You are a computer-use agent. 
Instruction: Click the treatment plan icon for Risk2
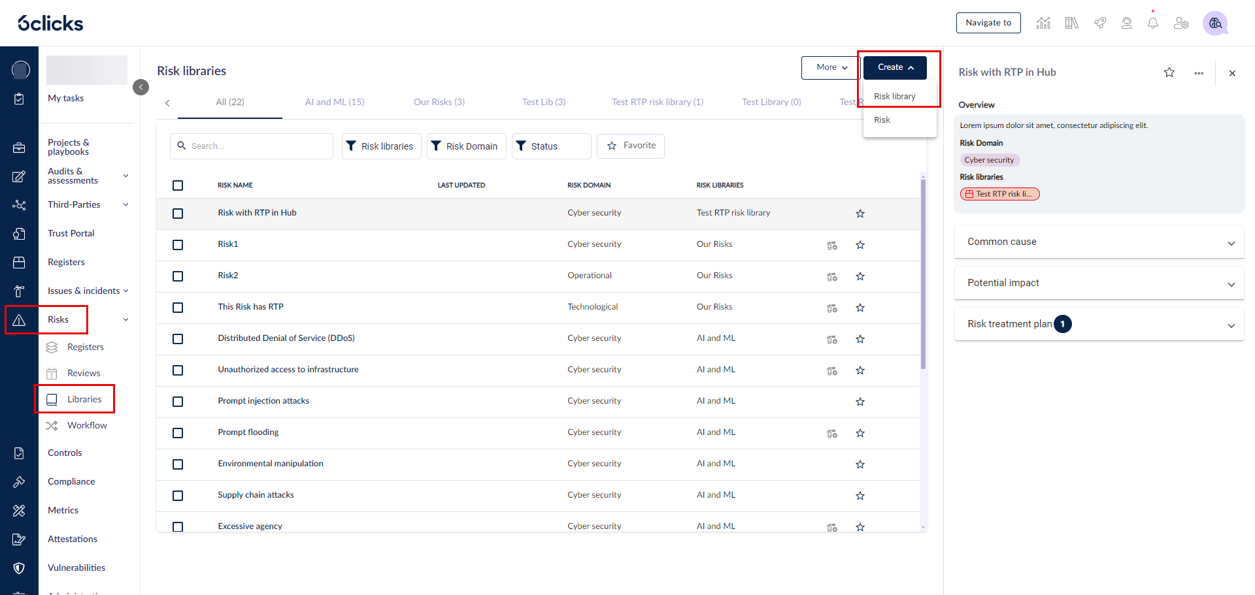click(x=831, y=276)
